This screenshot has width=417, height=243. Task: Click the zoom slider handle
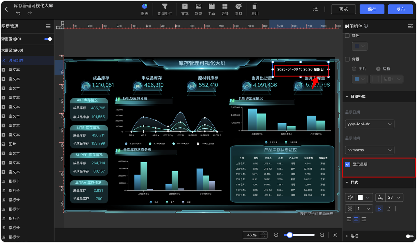pyautogui.click(x=289, y=235)
